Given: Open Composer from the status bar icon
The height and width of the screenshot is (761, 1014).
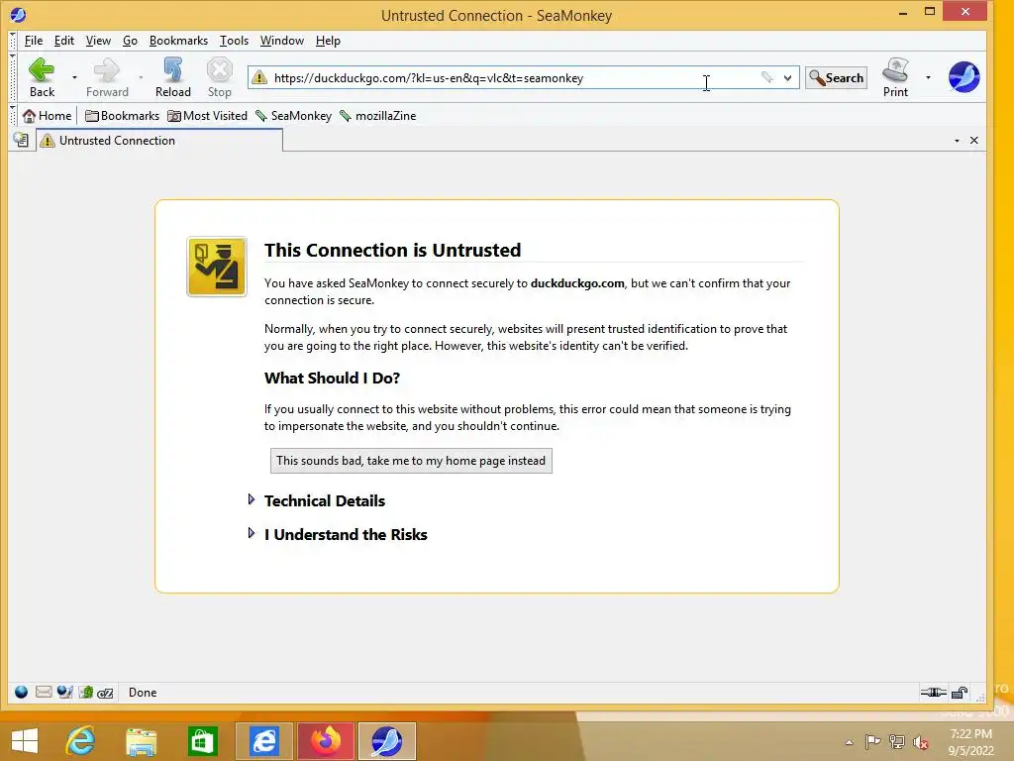Looking at the screenshot, I should pyautogui.click(x=64, y=693).
